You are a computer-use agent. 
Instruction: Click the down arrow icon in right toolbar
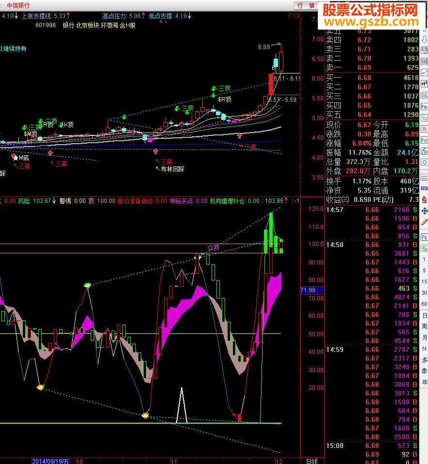[x=425, y=40]
